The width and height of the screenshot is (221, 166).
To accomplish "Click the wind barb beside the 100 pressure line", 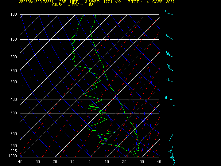I will [169, 12].
